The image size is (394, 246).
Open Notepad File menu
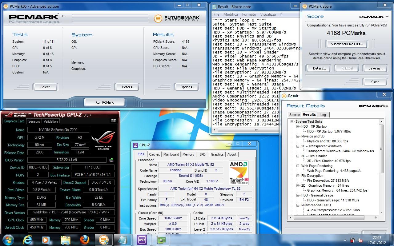216,14
